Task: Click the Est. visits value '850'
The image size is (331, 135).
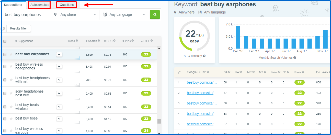Action: [318, 83]
